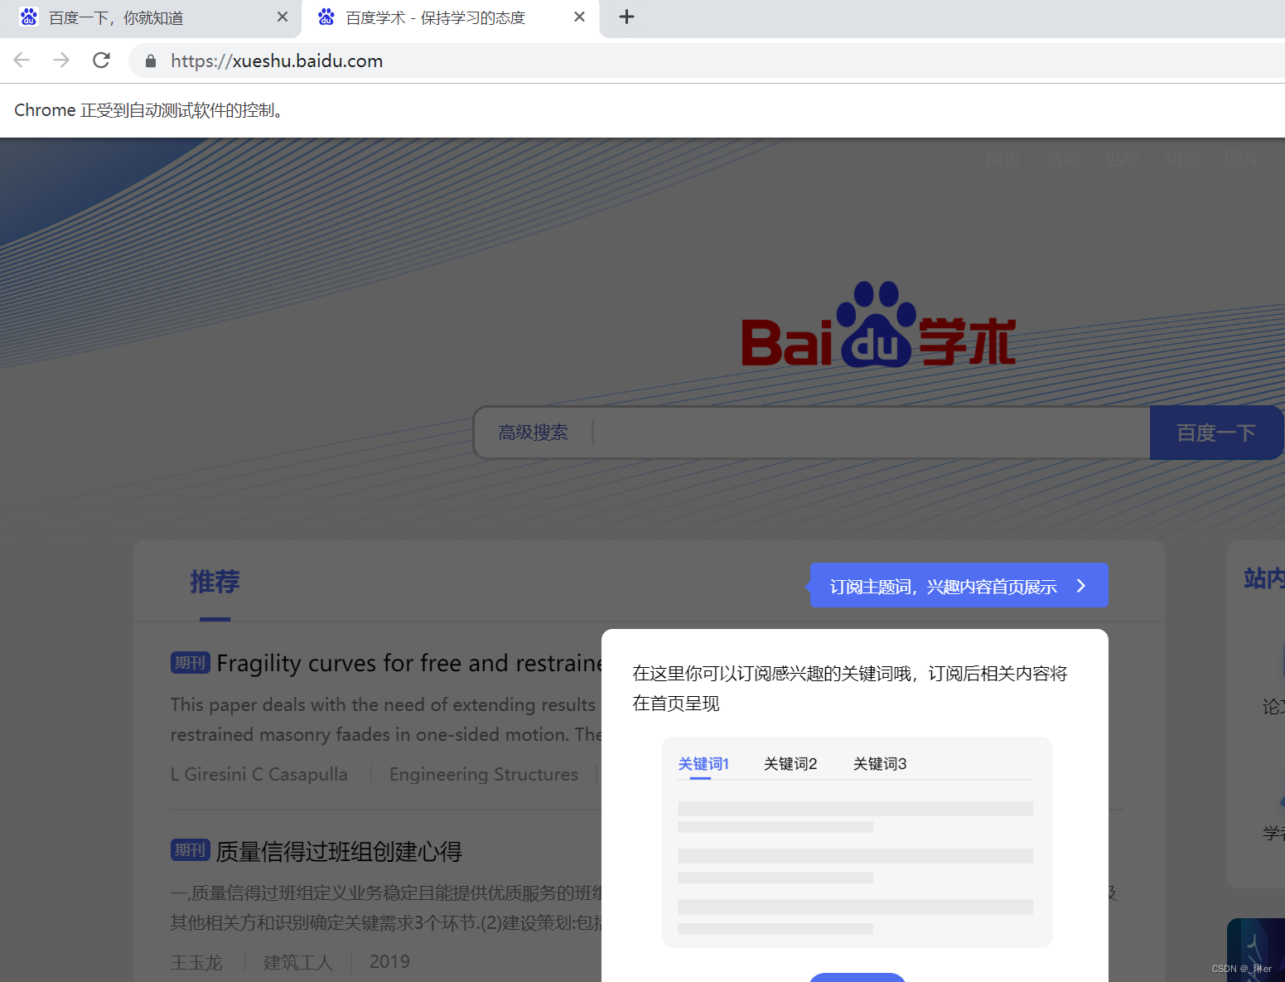This screenshot has height=982, width=1285.
Task: Click author L Giresini C Casapulla
Action: (x=258, y=774)
